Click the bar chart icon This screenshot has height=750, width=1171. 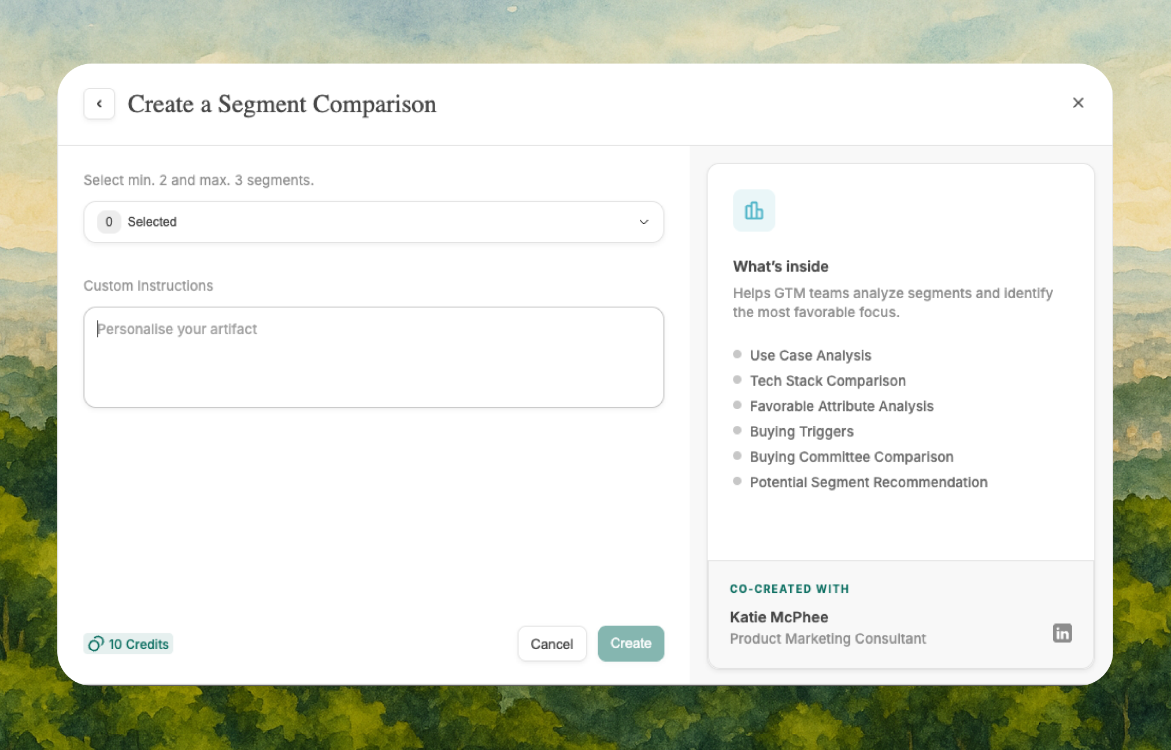pyautogui.click(x=754, y=210)
